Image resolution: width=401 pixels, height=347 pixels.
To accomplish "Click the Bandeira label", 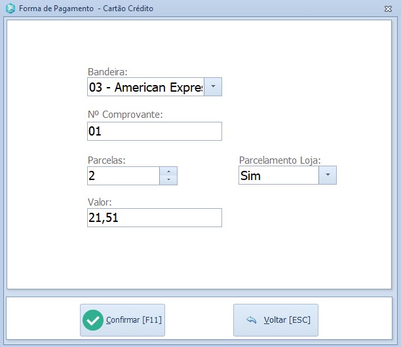I will pyautogui.click(x=107, y=71).
